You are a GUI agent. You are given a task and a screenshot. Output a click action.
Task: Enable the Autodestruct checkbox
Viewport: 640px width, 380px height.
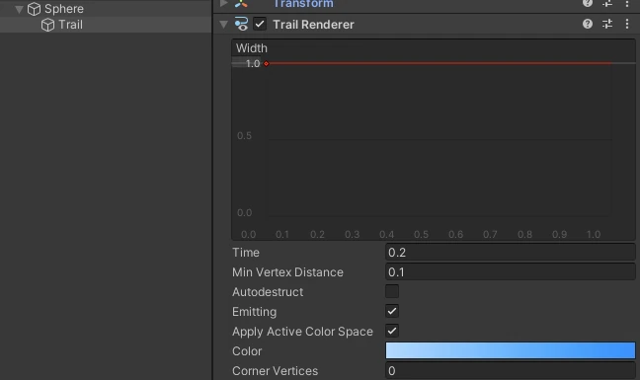tap(392, 291)
